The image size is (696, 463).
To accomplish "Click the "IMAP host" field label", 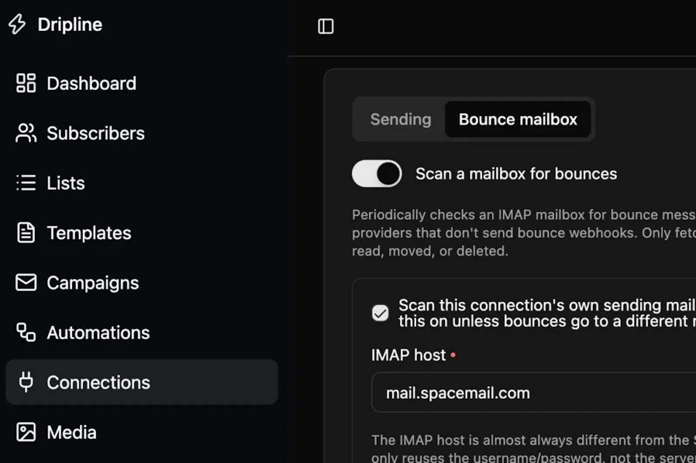I will [408, 355].
